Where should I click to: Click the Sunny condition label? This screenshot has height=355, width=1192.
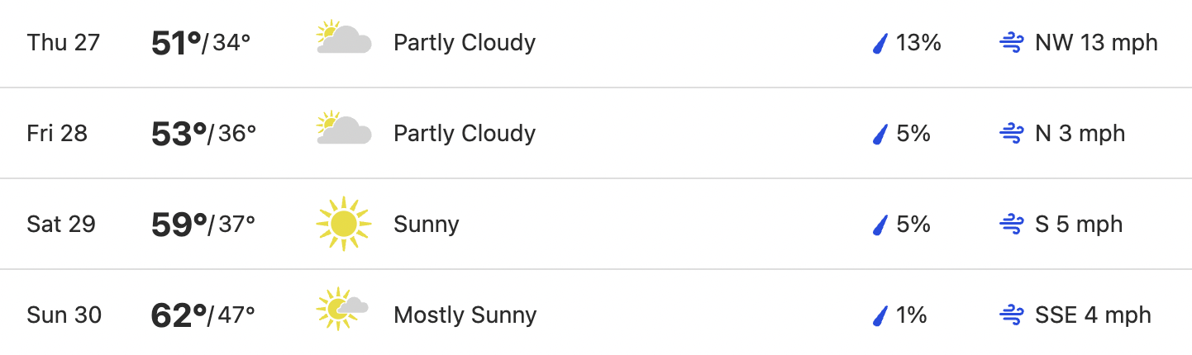427,225
